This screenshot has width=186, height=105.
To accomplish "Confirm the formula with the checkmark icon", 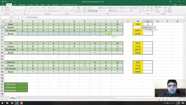I will pos(19,17).
